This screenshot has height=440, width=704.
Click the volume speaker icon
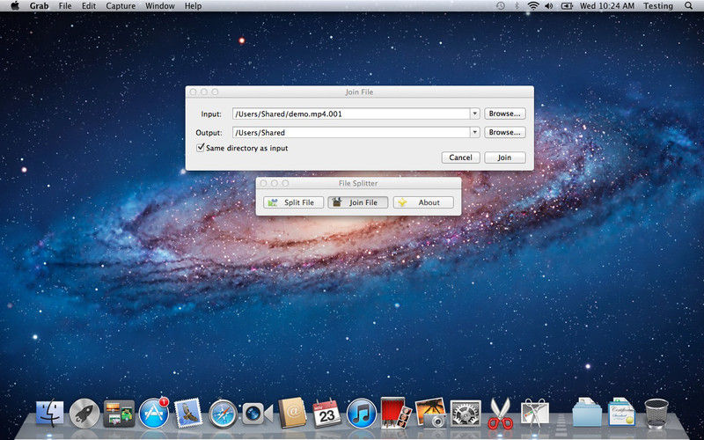point(548,6)
